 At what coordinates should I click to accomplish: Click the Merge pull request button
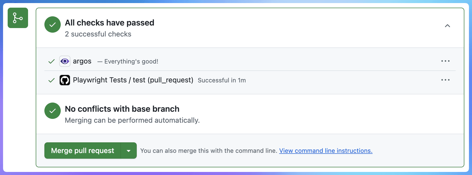(x=82, y=151)
